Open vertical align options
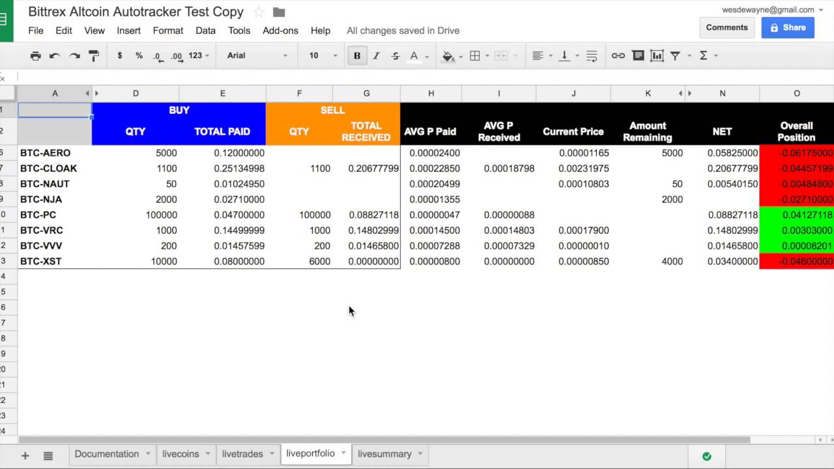Screen dimensions: 834x469 [568, 56]
